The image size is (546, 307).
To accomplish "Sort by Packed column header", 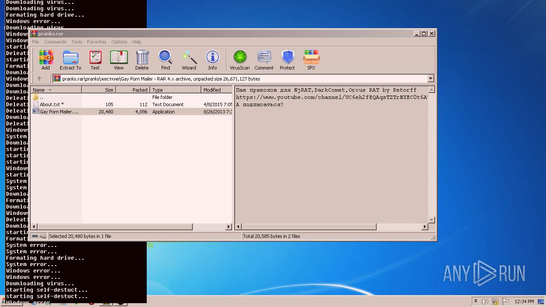I will point(133,90).
